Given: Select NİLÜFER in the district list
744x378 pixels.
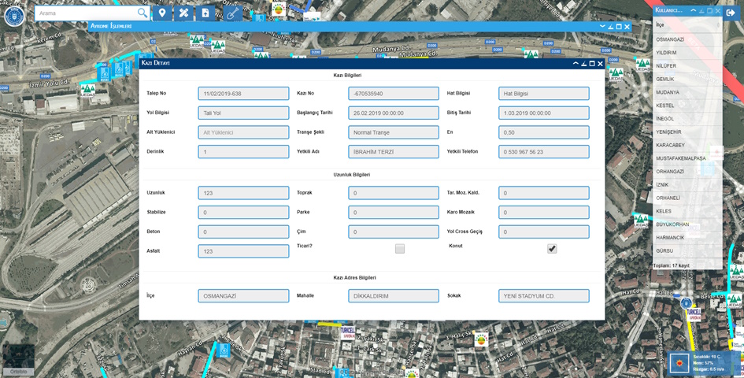Looking at the screenshot, I should 666,66.
